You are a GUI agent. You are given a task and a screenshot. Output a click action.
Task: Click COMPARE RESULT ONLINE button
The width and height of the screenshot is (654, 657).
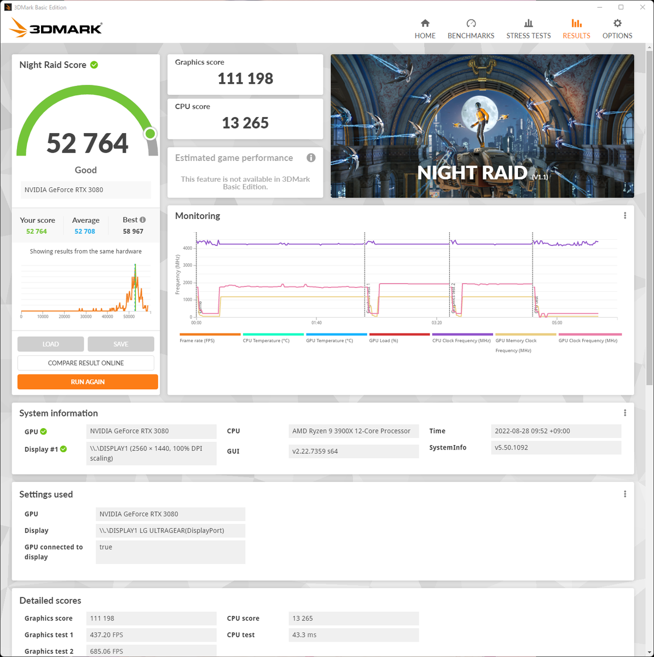pos(86,363)
